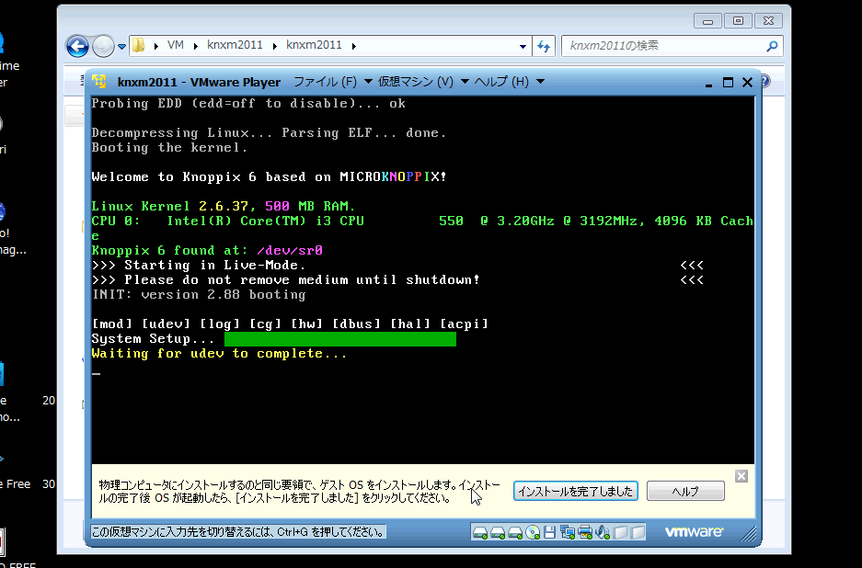
Task: Close the Explorer window
Action: coord(768,21)
